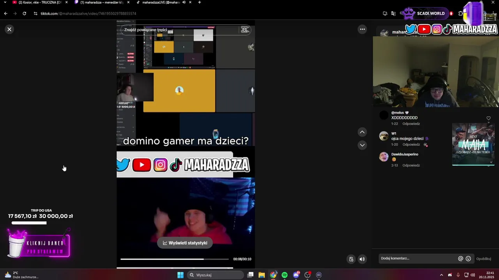Open W1 commenter's avatar
Viewport: 499px width, 280px height.
[x=384, y=136]
